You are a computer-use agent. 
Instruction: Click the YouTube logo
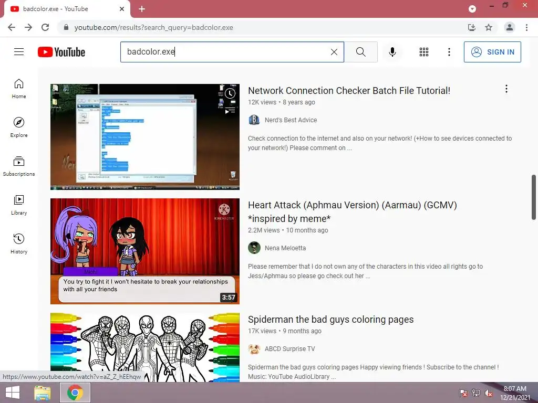pyautogui.click(x=61, y=52)
